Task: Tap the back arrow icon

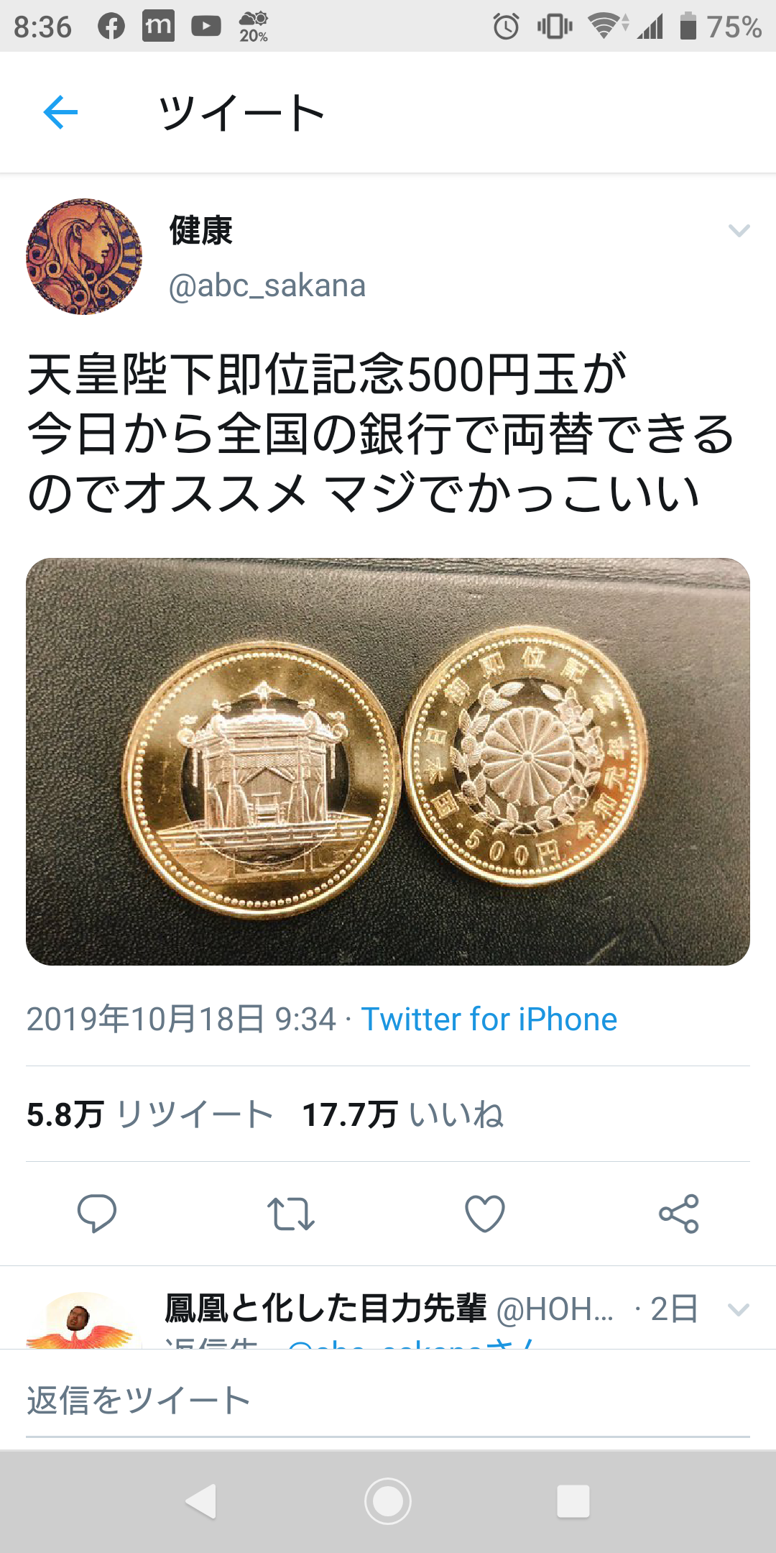Action: 60,112
